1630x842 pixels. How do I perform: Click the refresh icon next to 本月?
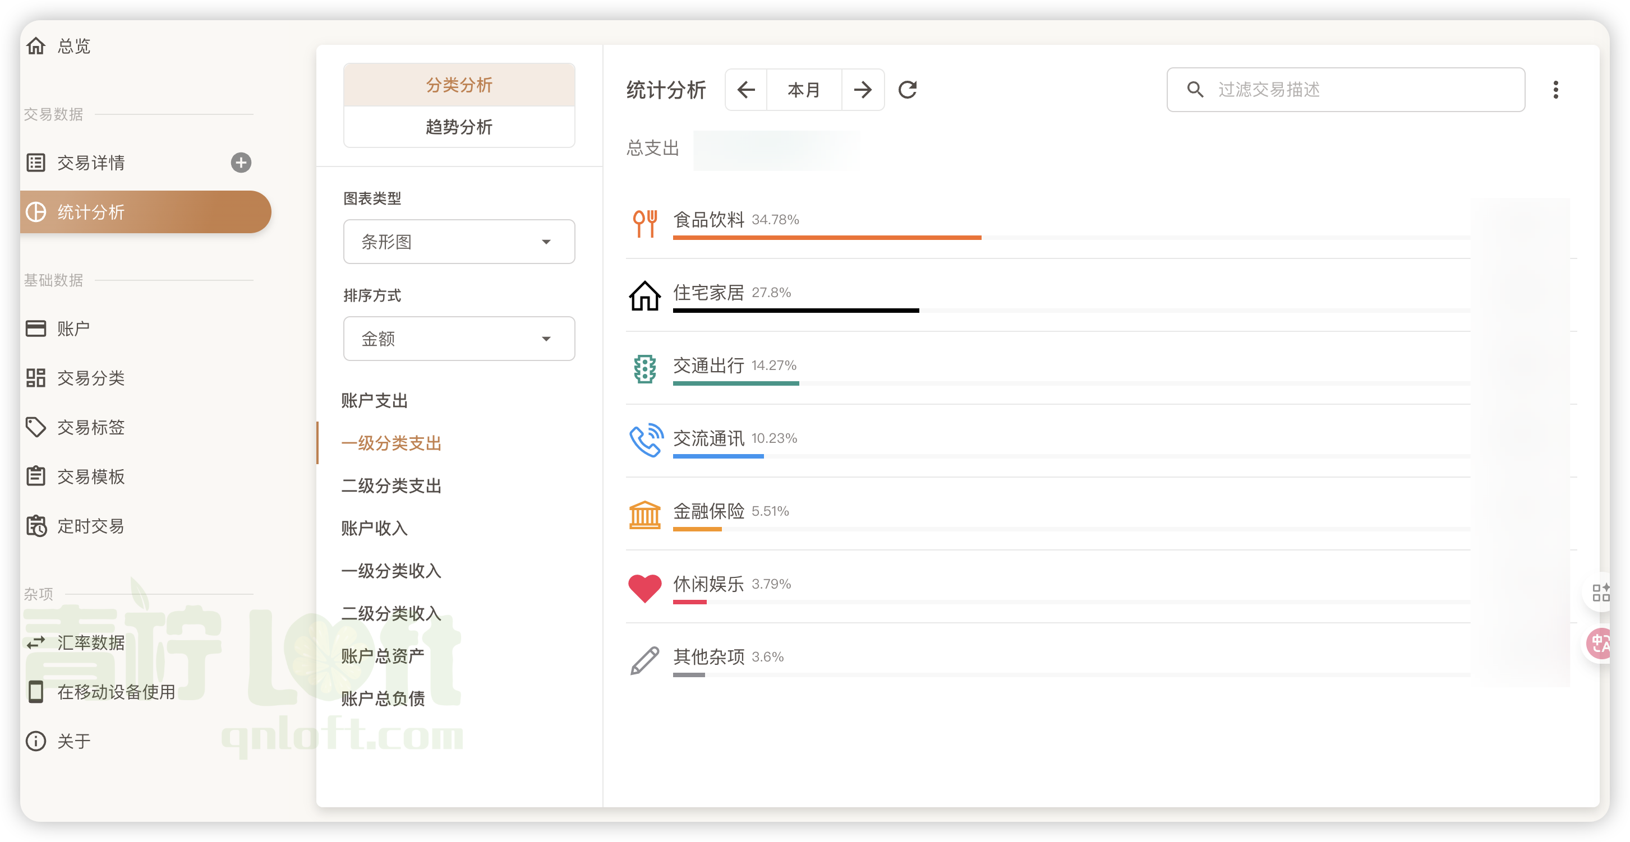pos(908,90)
